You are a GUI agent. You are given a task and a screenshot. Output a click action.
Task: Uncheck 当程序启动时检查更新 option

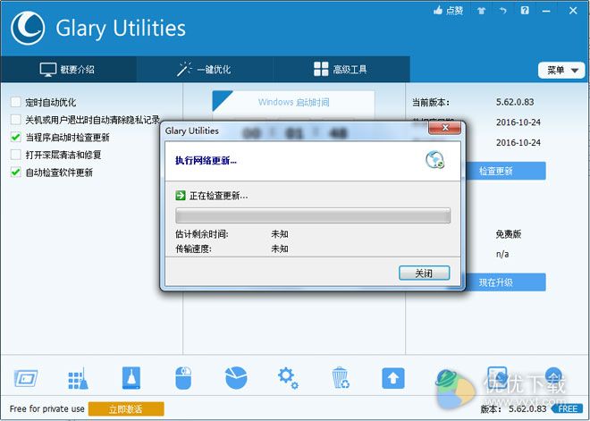16,137
